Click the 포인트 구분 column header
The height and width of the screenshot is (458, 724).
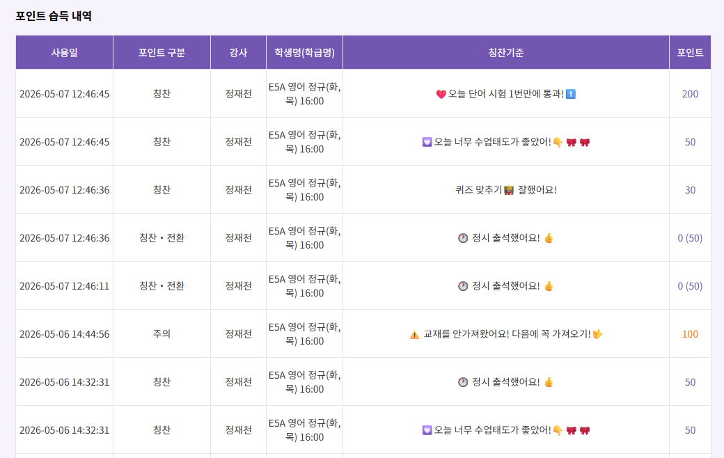pos(162,53)
